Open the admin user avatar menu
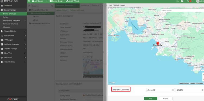This screenshot has width=204, height=101. pos(198,1)
